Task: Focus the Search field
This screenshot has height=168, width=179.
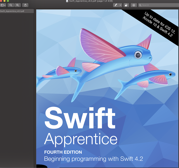Action: click(159, 5)
